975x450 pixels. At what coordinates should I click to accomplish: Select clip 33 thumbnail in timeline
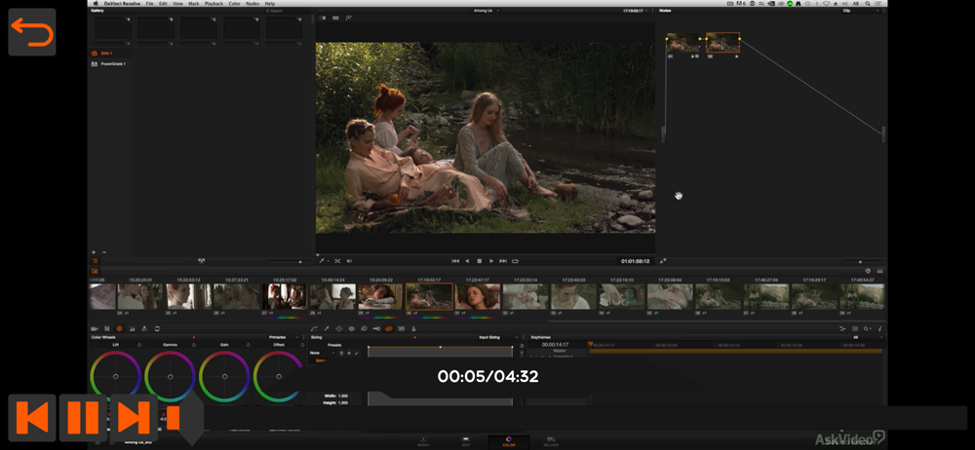pyautogui.click(x=573, y=296)
